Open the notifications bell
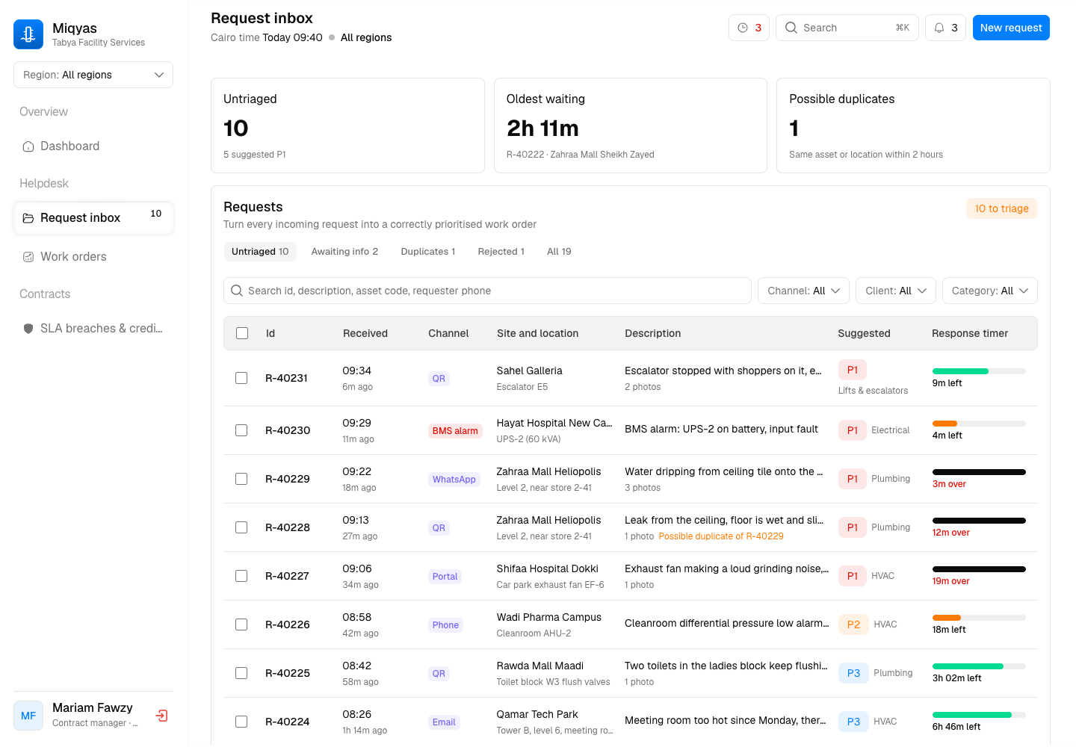This screenshot has height=747, width=1076. (945, 28)
